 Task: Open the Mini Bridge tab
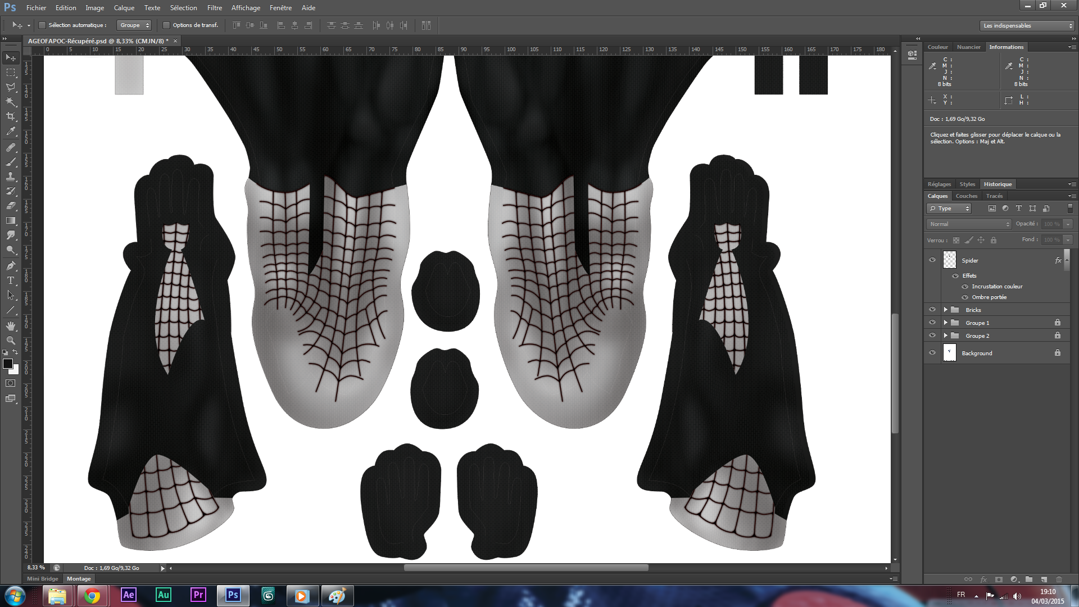click(x=43, y=579)
